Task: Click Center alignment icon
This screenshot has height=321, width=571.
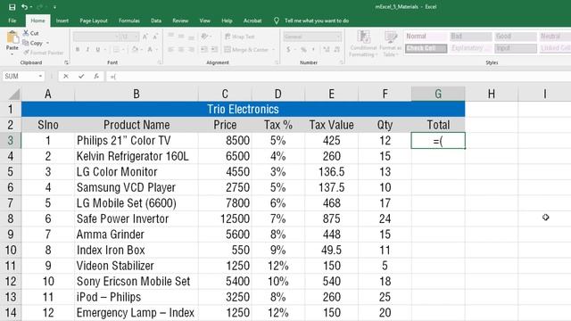Action: pos(181,50)
